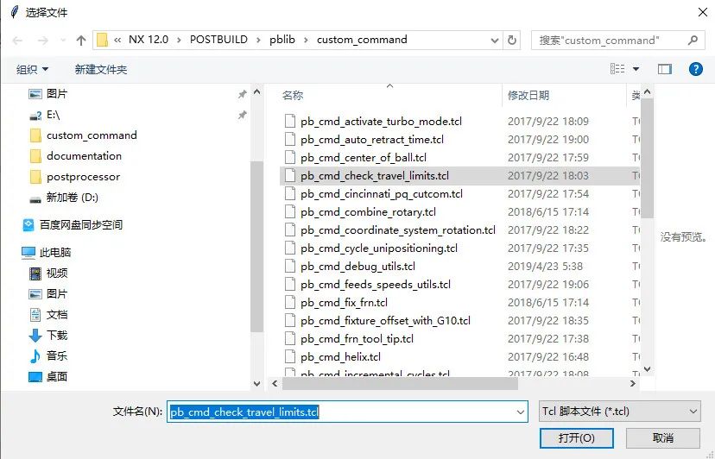
Task: Open the view options dropdown arrow
Action: coord(636,69)
